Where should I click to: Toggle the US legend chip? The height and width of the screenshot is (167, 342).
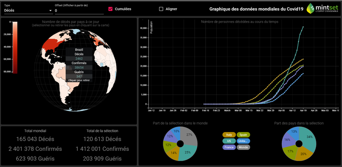229,141
